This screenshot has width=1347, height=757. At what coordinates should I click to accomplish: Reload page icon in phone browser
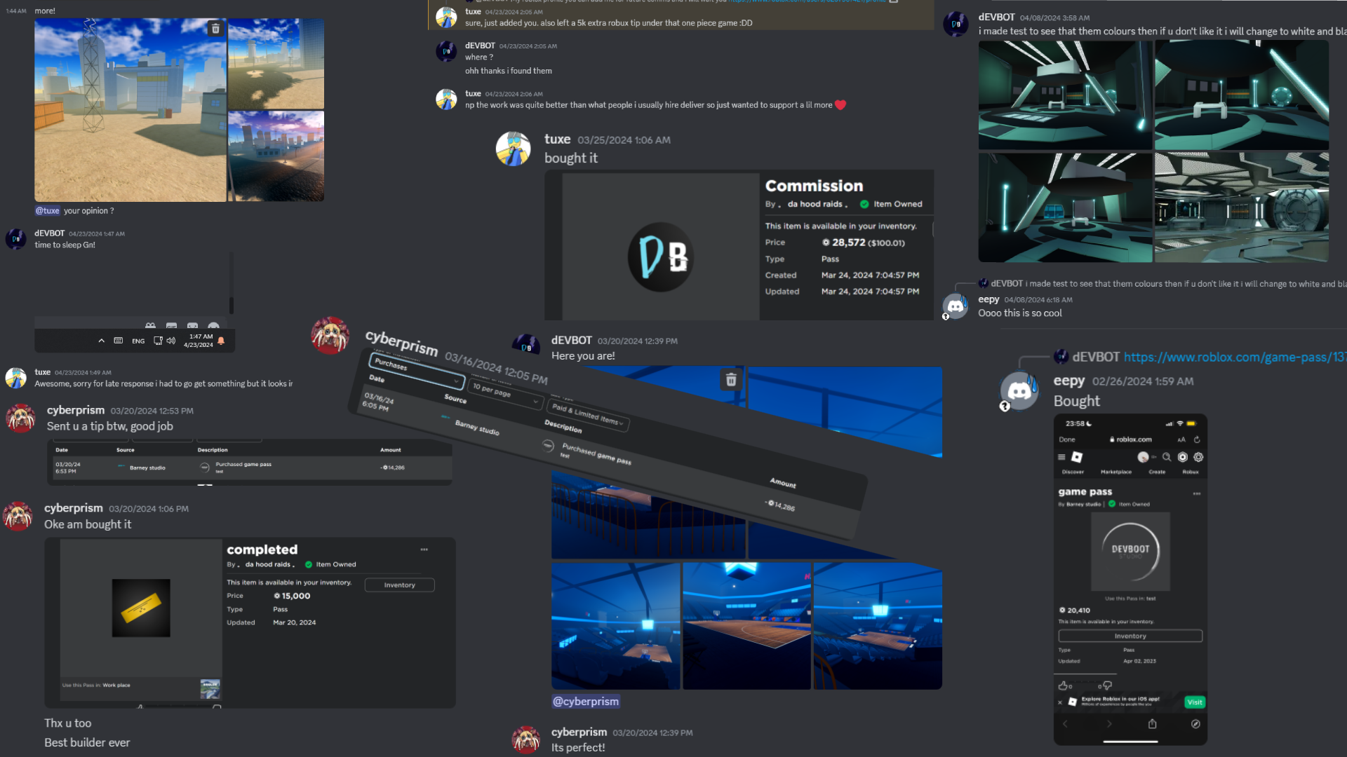(1197, 439)
